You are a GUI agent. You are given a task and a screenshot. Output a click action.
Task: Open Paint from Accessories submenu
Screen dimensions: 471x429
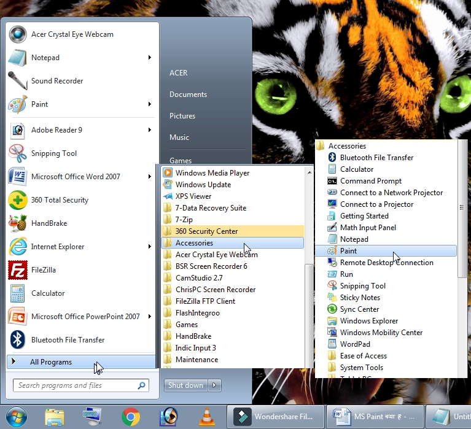click(x=386, y=251)
